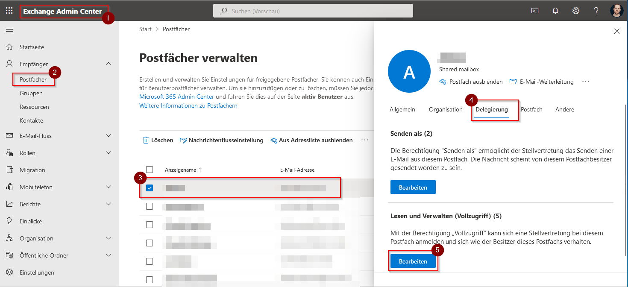Open Kontakte in the sidebar

coord(31,120)
